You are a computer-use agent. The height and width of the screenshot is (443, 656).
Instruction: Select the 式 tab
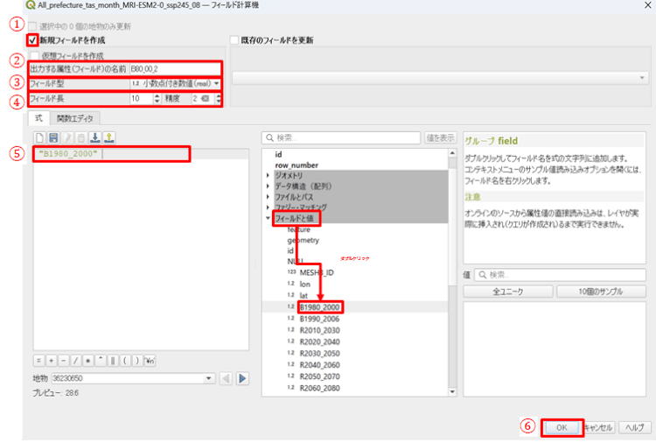tap(38, 118)
